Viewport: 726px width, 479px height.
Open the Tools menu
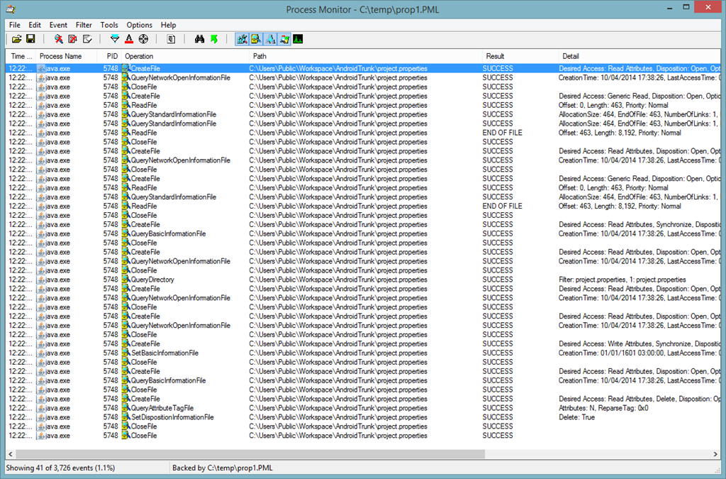109,25
